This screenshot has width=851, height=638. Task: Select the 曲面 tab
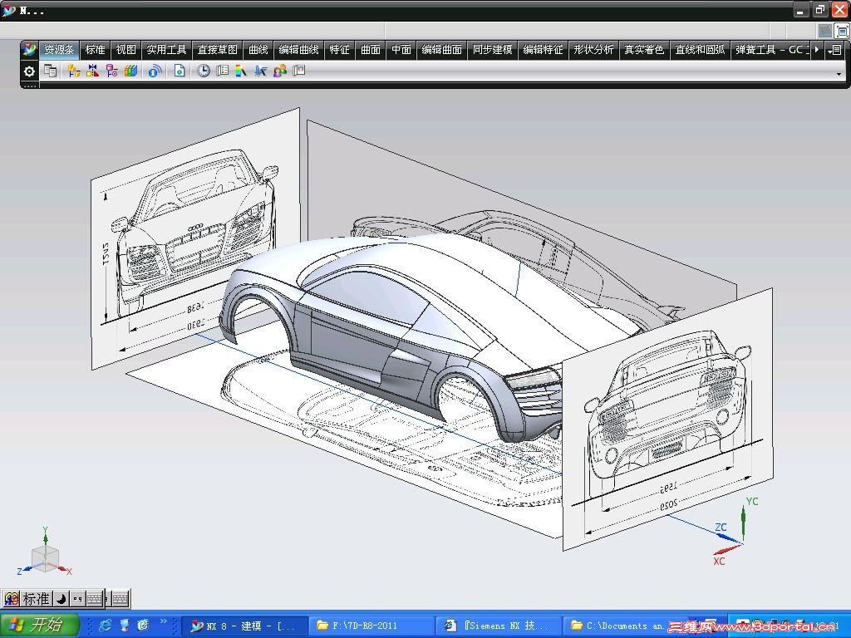[370, 50]
